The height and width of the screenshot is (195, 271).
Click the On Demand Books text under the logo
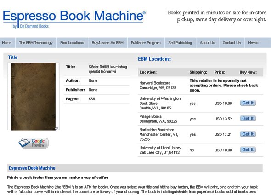34,26
